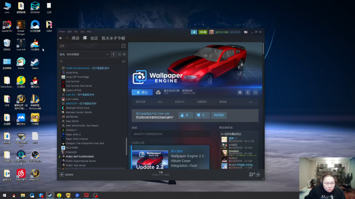Open the 重大更新 major update link

click(x=177, y=151)
